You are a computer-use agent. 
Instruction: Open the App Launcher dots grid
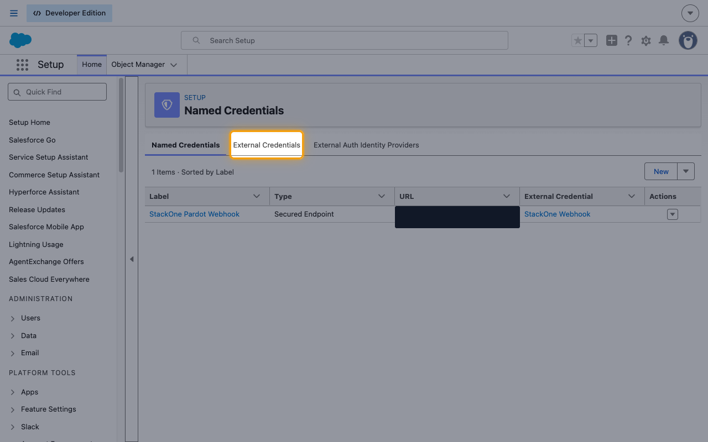pos(22,65)
